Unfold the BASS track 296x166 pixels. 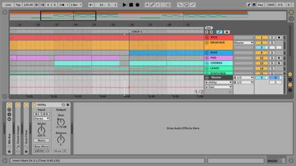(x=207, y=52)
